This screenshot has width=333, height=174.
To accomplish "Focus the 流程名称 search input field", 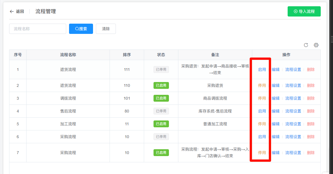I will pyautogui.click(x=38, y=29).
